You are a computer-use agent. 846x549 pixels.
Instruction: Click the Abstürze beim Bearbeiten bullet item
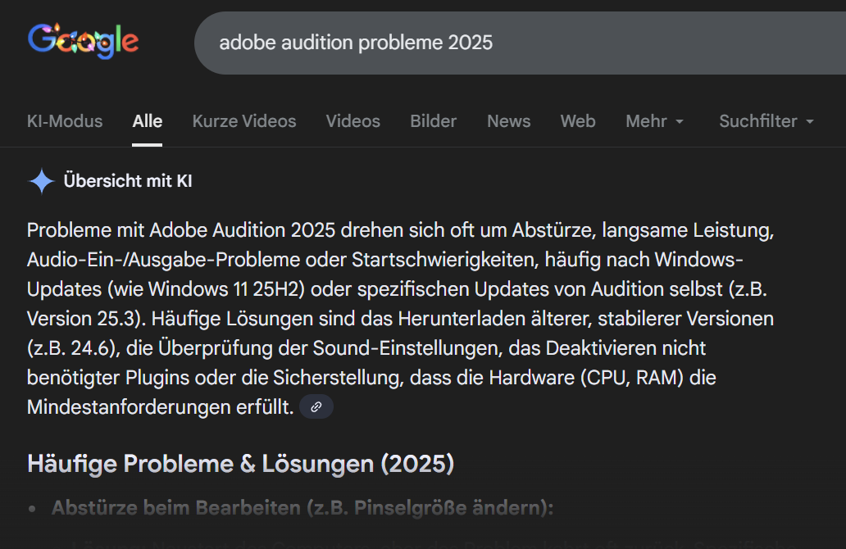(302, 508)
